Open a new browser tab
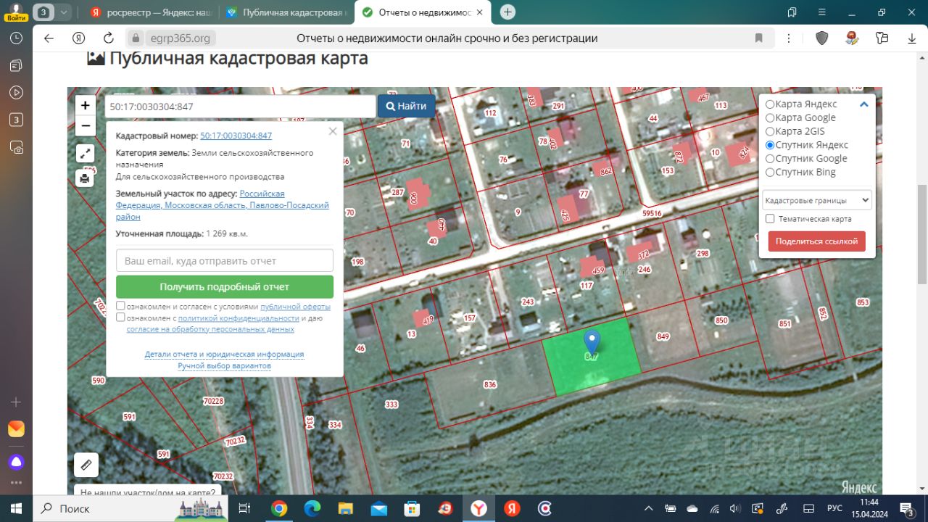The width and height of the screenshot is (928, 522). tap(508, 12)
